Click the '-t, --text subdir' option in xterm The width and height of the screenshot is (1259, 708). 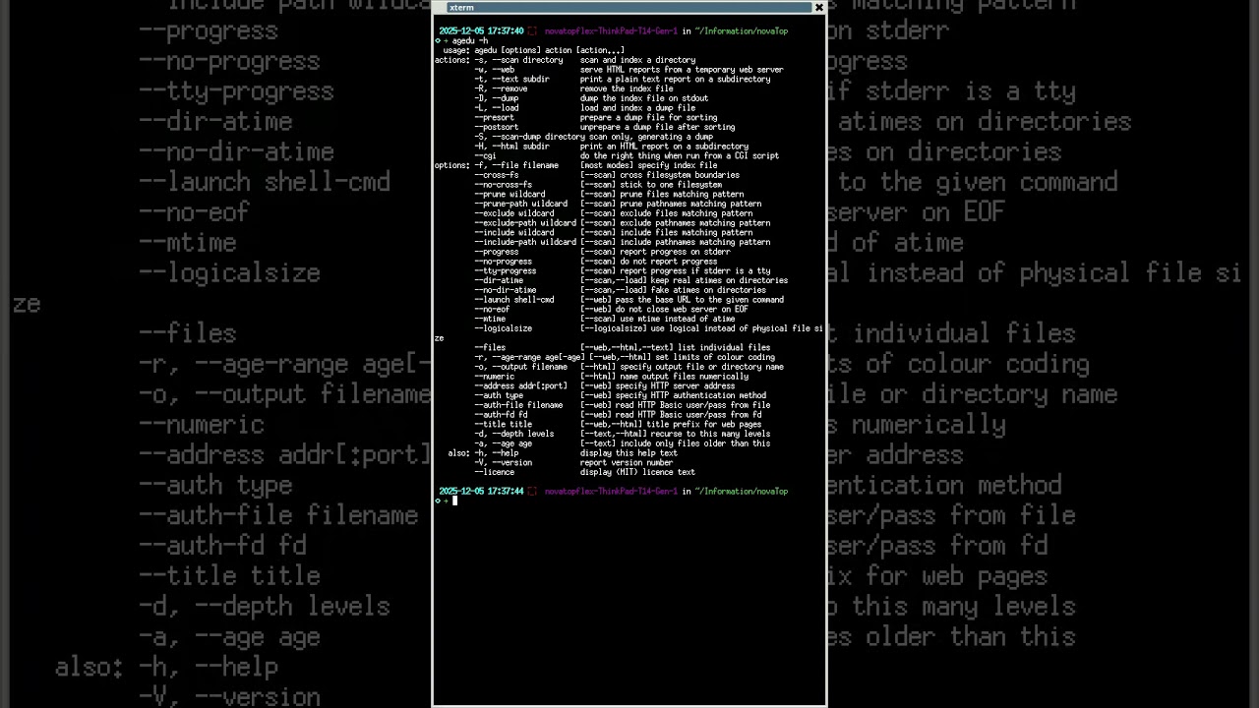point(511,79)
